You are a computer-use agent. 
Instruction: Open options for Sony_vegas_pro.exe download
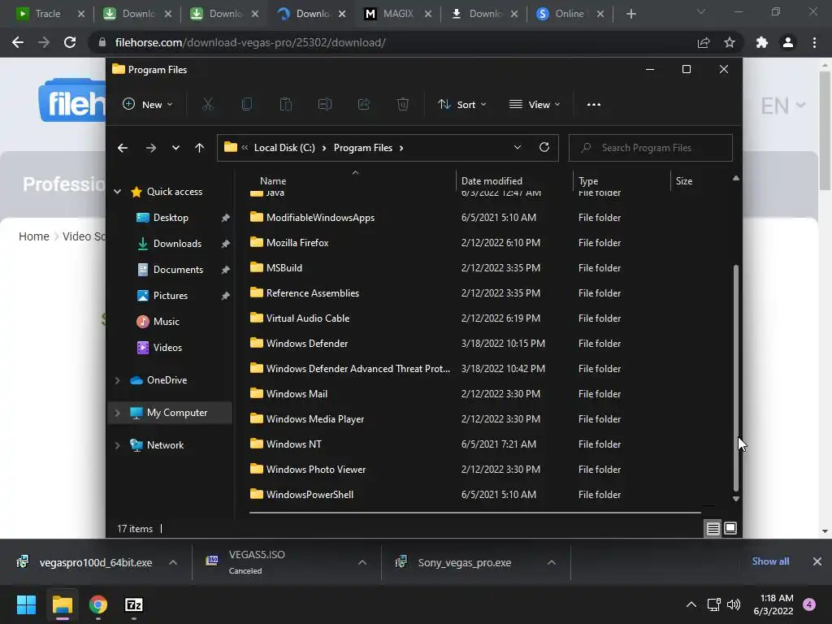552,562
